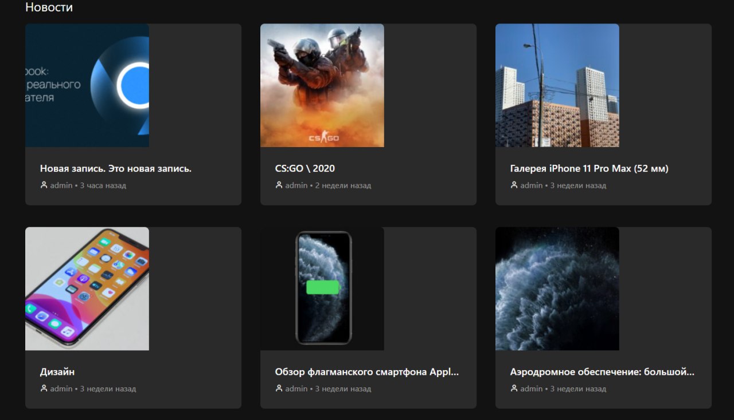The image size is (734, 420).
Task: Click the "Новости" section heading
Action: pos(49,7)
